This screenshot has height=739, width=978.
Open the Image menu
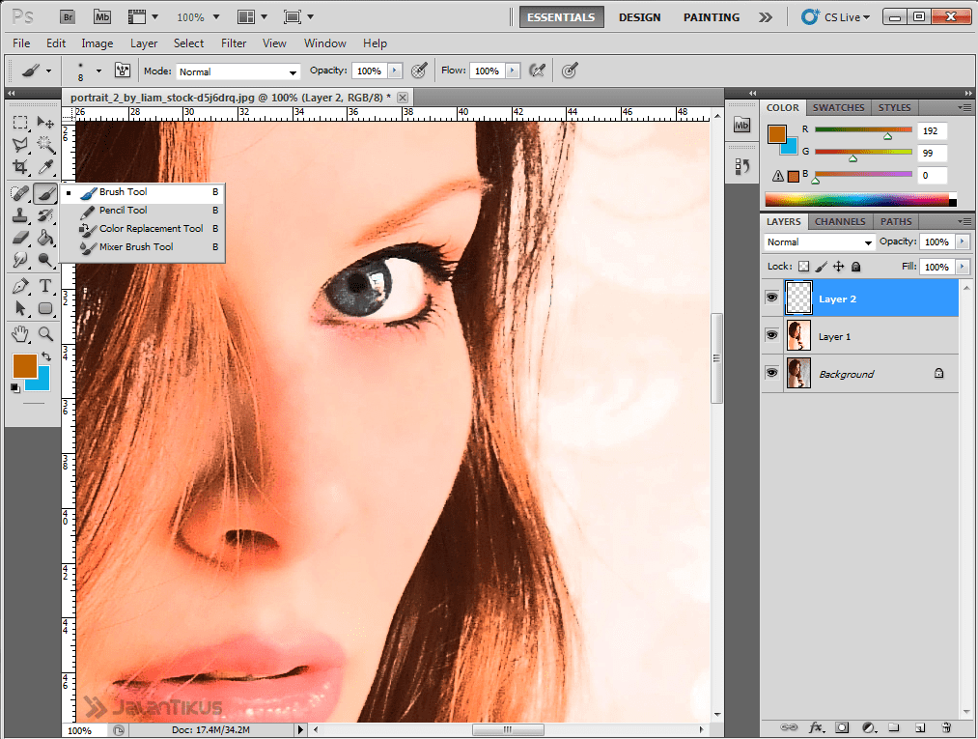tap(98, 43)
